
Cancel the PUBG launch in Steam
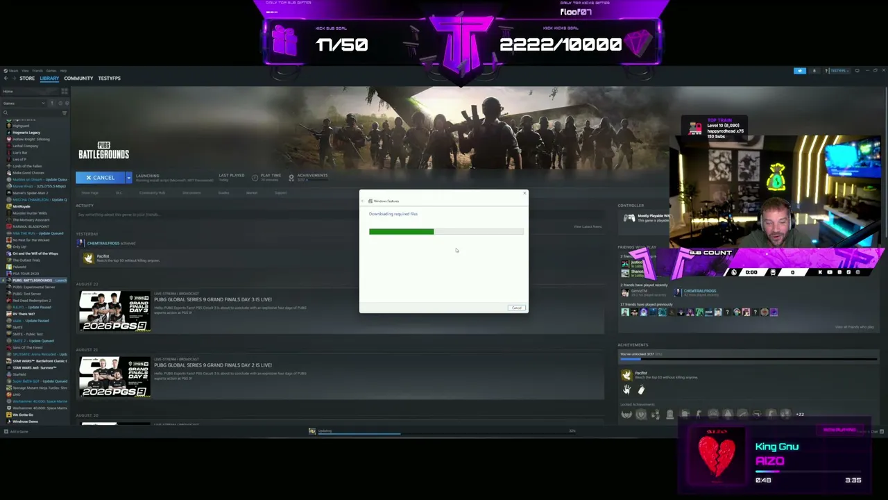click(x=100, y=178)
